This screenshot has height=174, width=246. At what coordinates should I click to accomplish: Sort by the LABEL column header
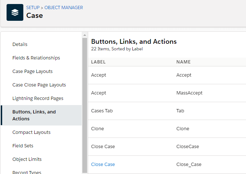click(x=98, y=62)
